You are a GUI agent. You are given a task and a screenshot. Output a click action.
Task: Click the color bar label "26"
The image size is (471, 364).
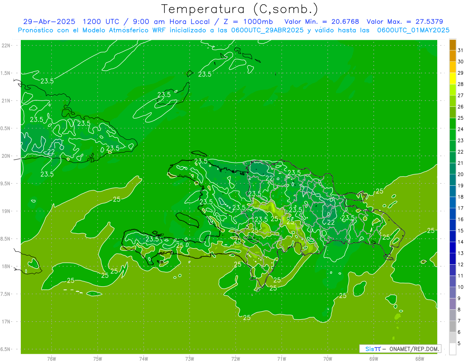tap(460, 107)
